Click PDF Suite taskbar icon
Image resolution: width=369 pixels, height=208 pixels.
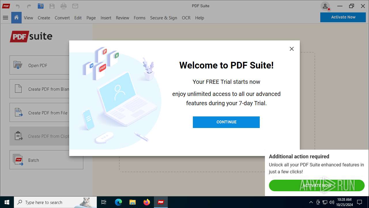click(161, 202)
